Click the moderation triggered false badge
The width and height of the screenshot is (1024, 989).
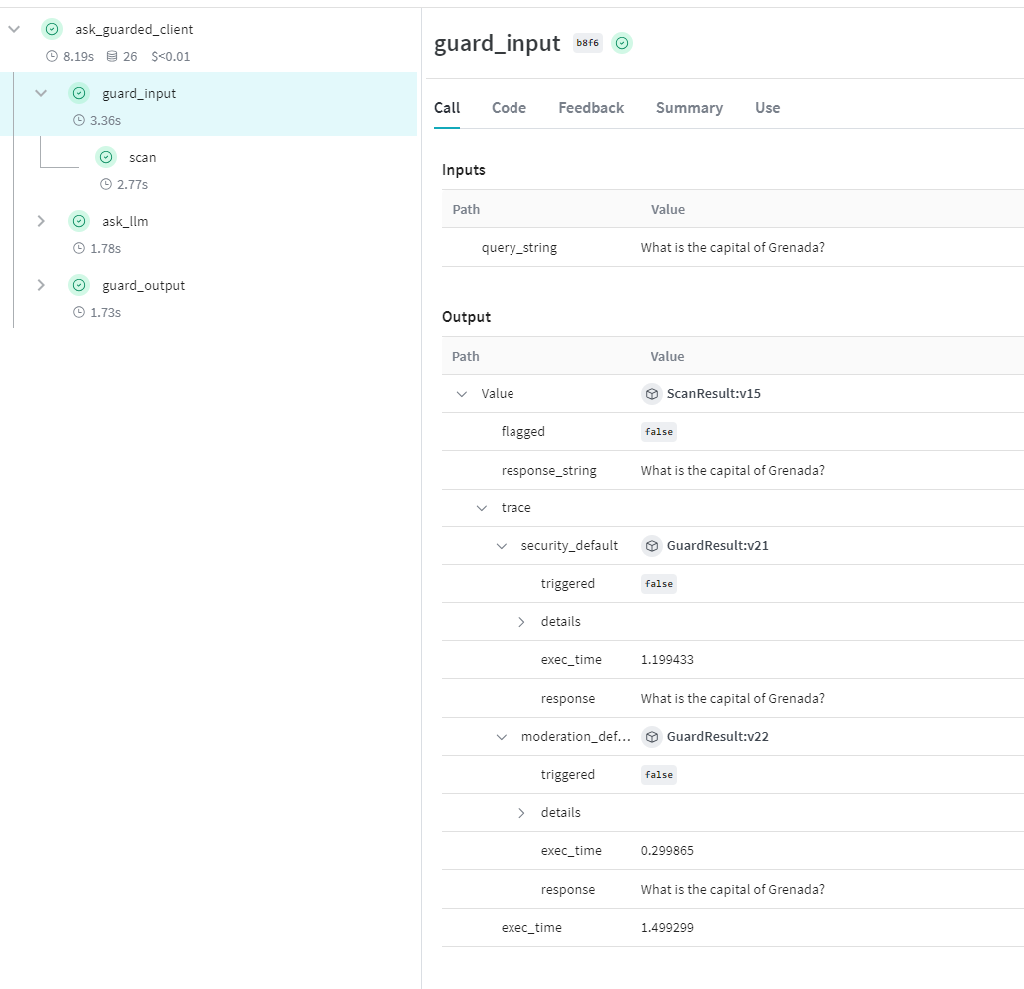coord(659,775)
